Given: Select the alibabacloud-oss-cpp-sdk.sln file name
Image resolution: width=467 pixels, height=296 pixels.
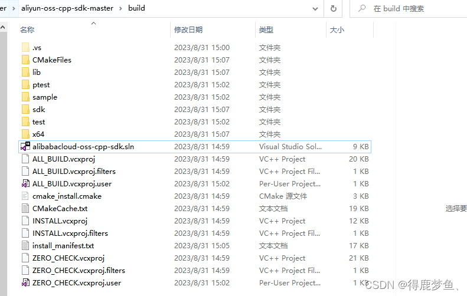Looking at the screenshot, I should tap(83, 147).
